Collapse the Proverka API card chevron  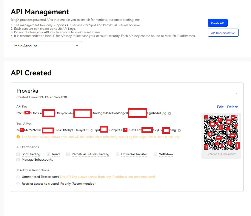[236, 93]
